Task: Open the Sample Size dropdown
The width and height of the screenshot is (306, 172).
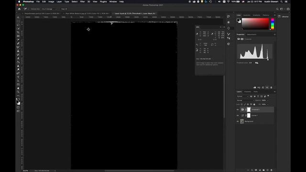Action: tap(49, 9)
